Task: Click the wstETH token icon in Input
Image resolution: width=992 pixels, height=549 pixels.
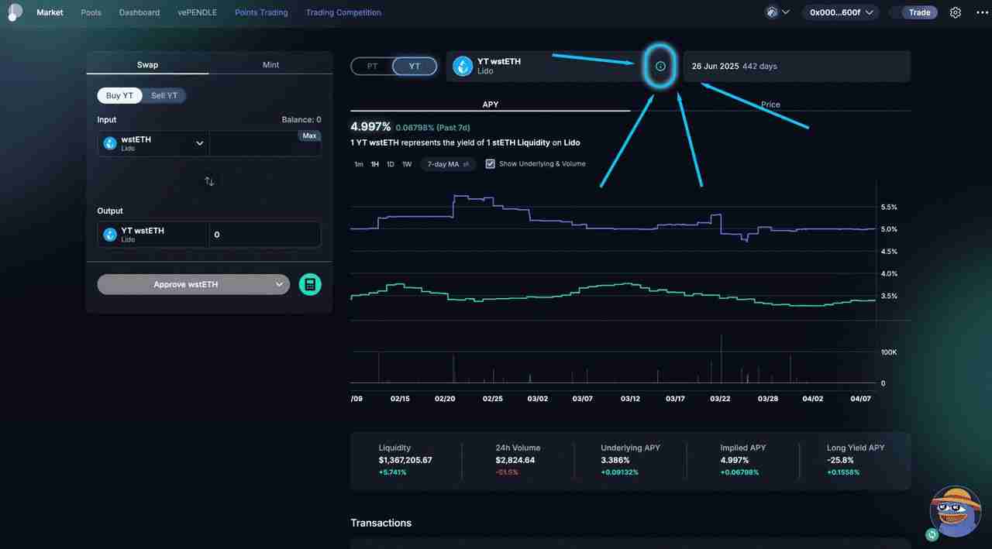Action: (x=108, y=143)
